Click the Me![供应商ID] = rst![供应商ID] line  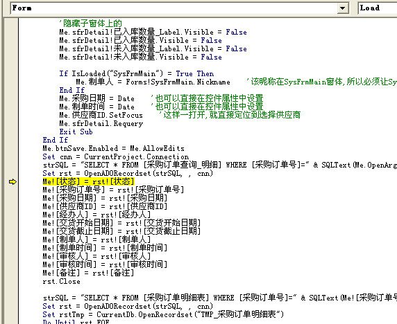105,206
